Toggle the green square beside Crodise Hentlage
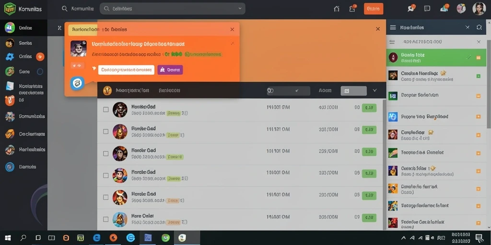Image resolution: width=491 pixels, height=245 pixels. coord(478,76)
